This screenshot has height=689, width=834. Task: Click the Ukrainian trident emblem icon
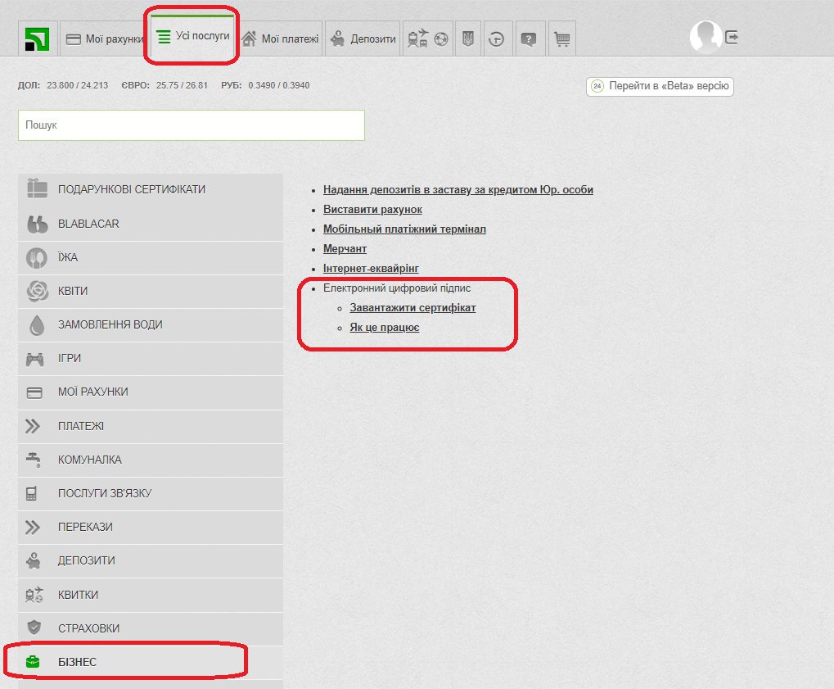coord(468,39)
